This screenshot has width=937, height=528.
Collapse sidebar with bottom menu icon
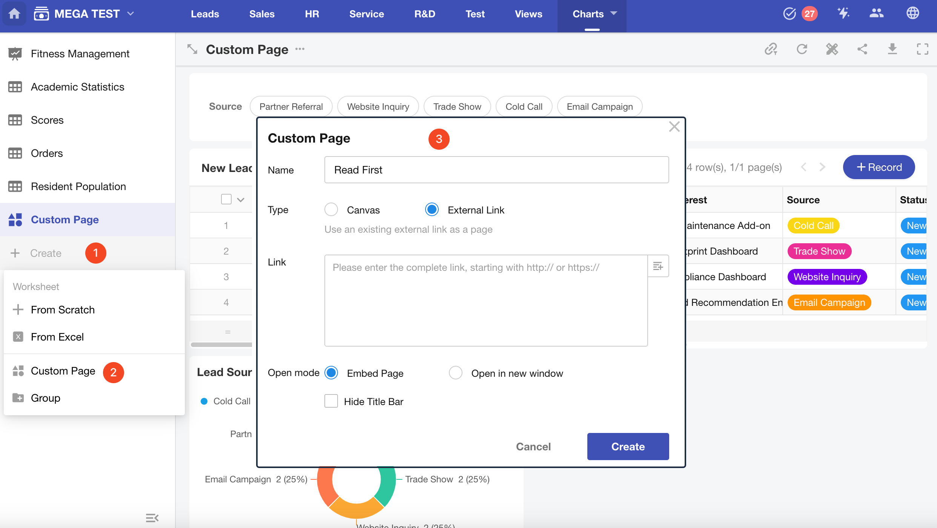(x=152, y=518)
